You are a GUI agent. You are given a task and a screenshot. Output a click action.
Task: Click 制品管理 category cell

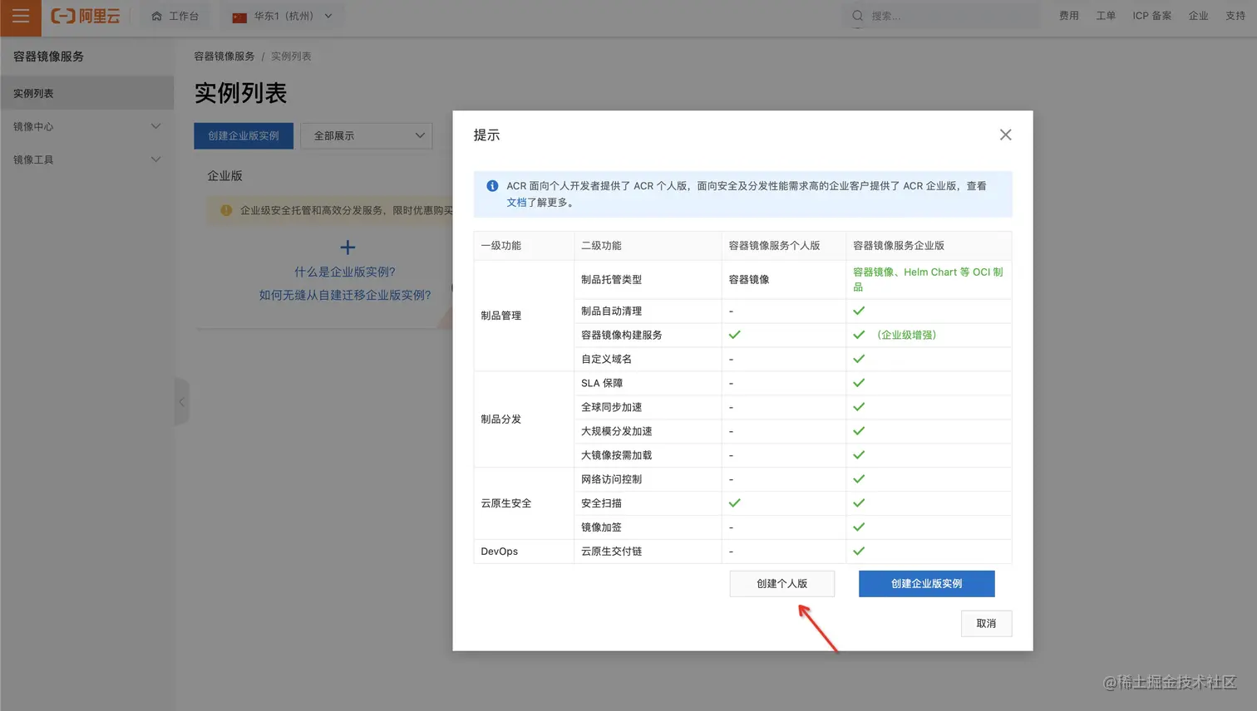[524, 316]
